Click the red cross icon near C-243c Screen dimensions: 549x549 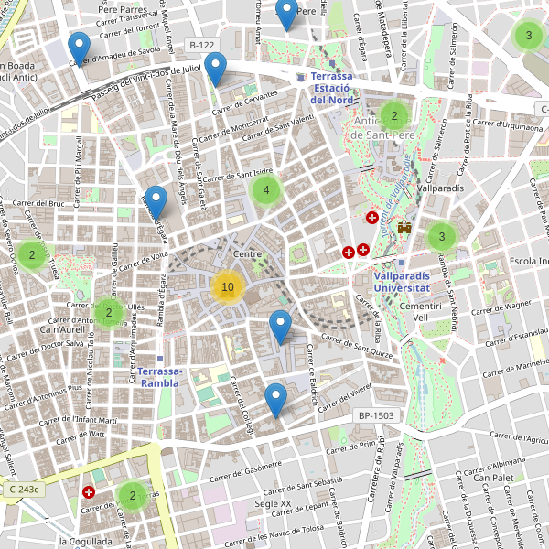(89, 492)
